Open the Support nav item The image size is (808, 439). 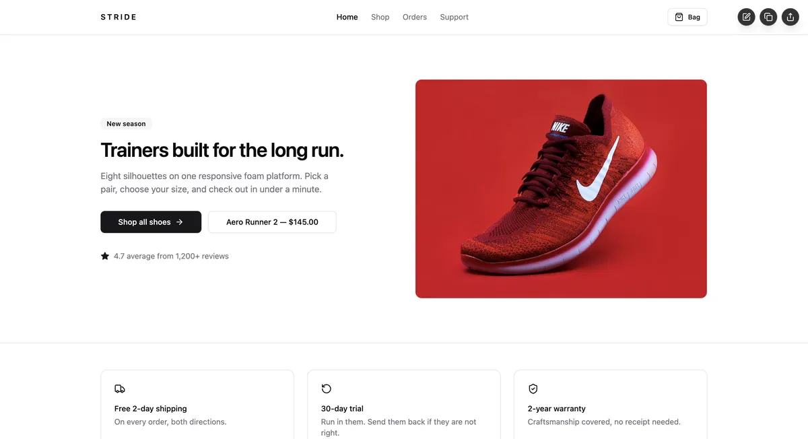454,17
